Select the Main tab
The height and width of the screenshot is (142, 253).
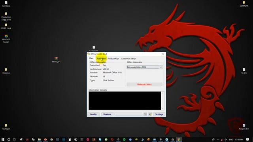click(91, 58)
